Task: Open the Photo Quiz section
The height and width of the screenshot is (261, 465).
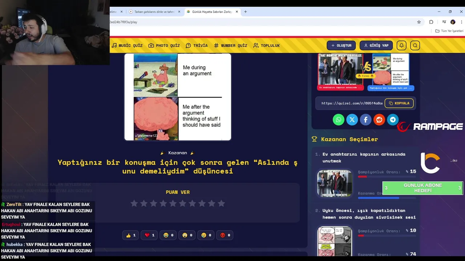Action: coord(164,45)
